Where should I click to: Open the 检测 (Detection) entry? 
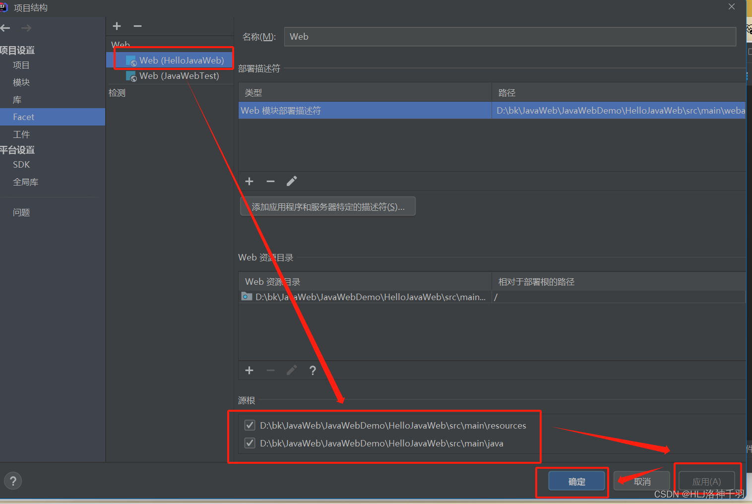click(117, 93)
